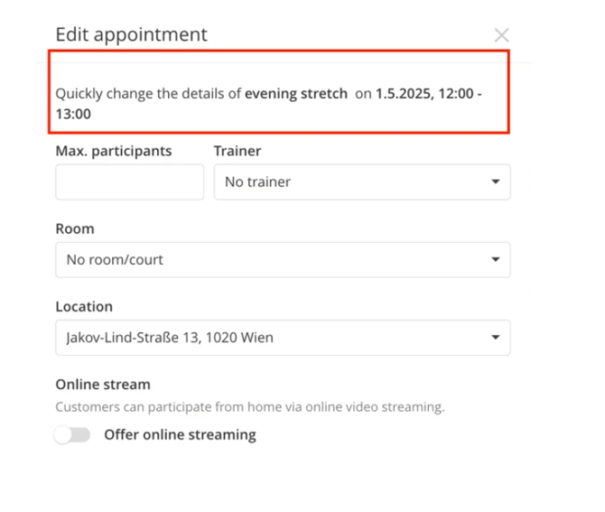Click the Online stream section heading
Screen dimensions: 605x512
103,385
